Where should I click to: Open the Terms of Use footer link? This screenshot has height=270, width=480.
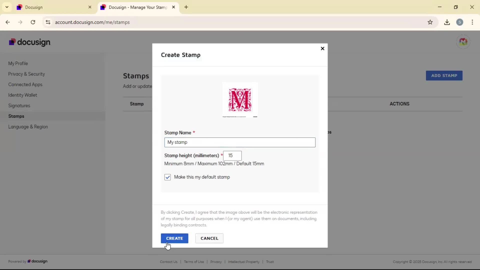[194, 262]
